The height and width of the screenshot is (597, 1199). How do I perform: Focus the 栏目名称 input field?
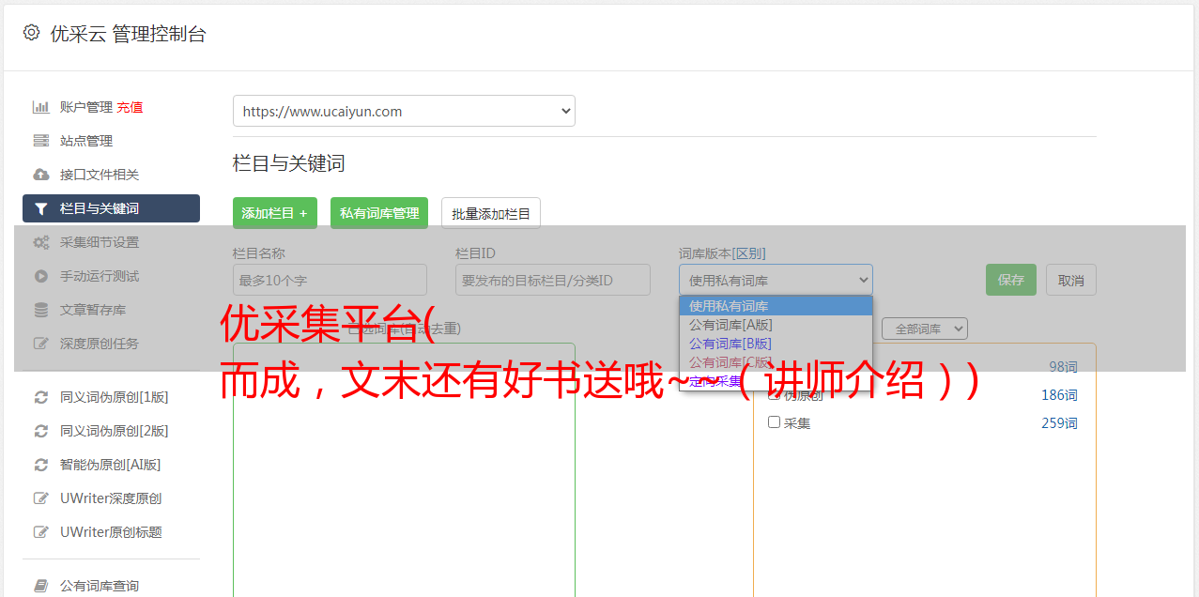click(330, 280)
